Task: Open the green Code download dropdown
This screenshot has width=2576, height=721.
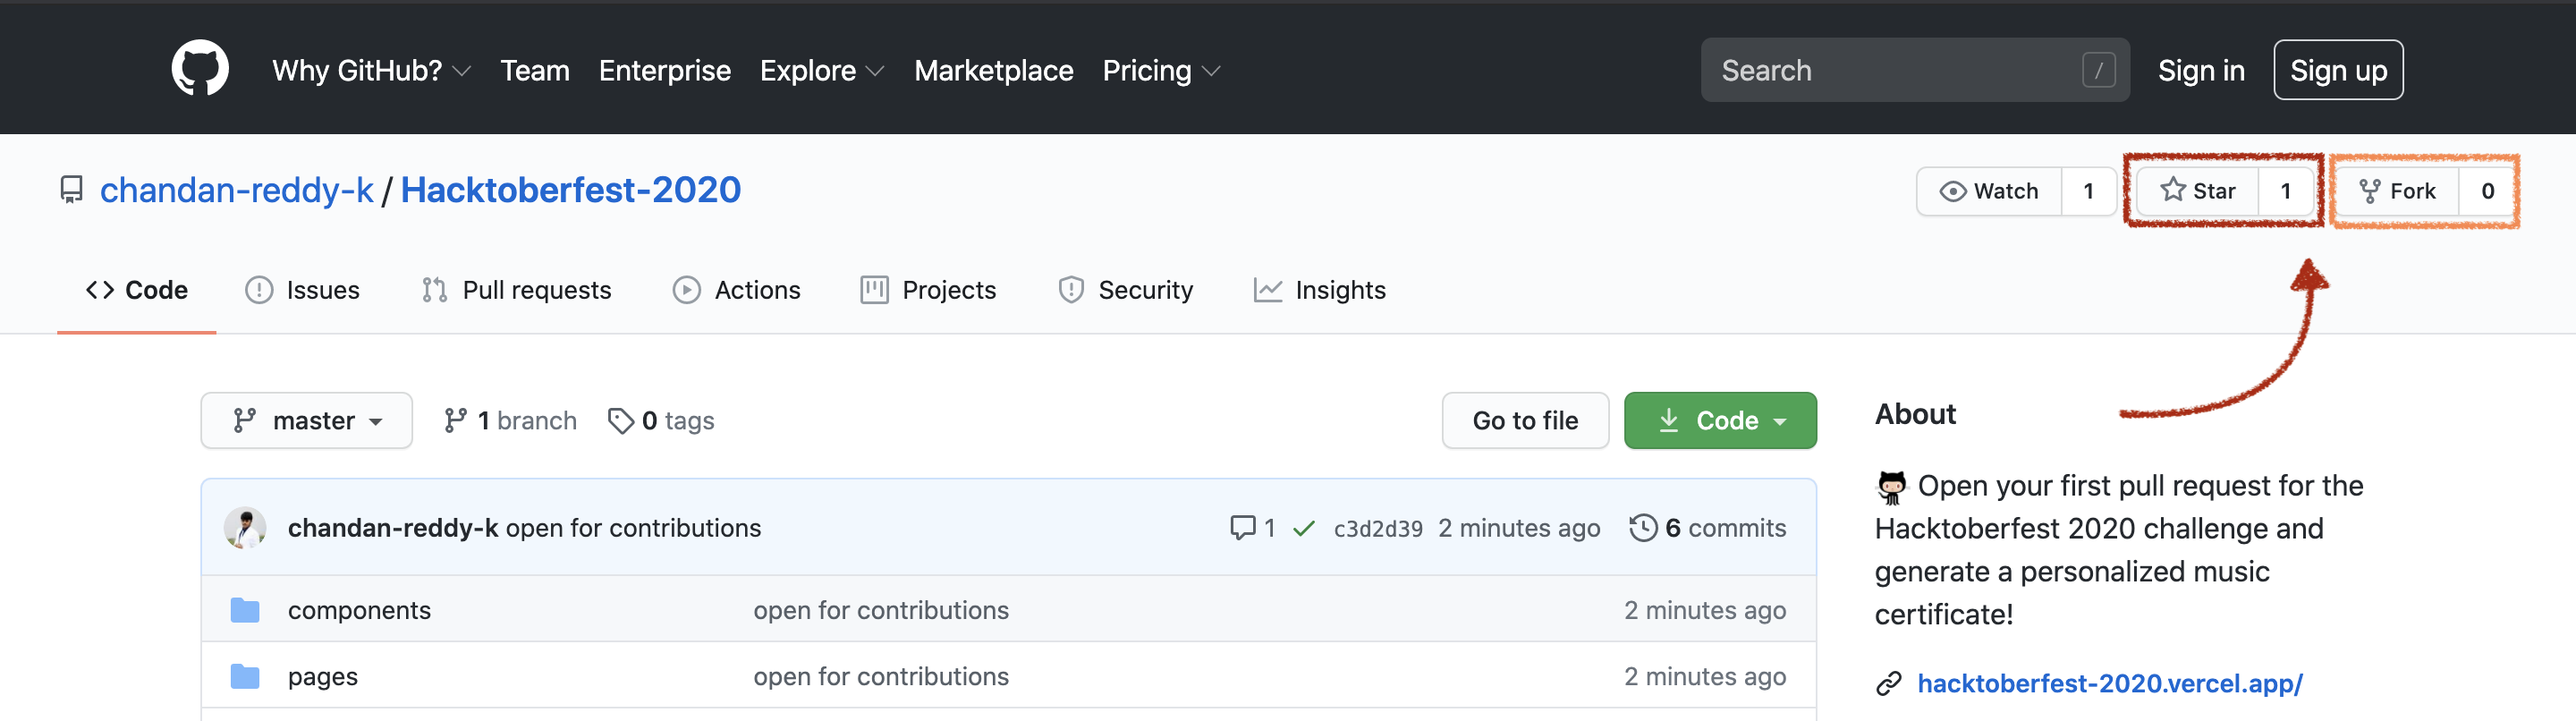Action: (1719, 421)
